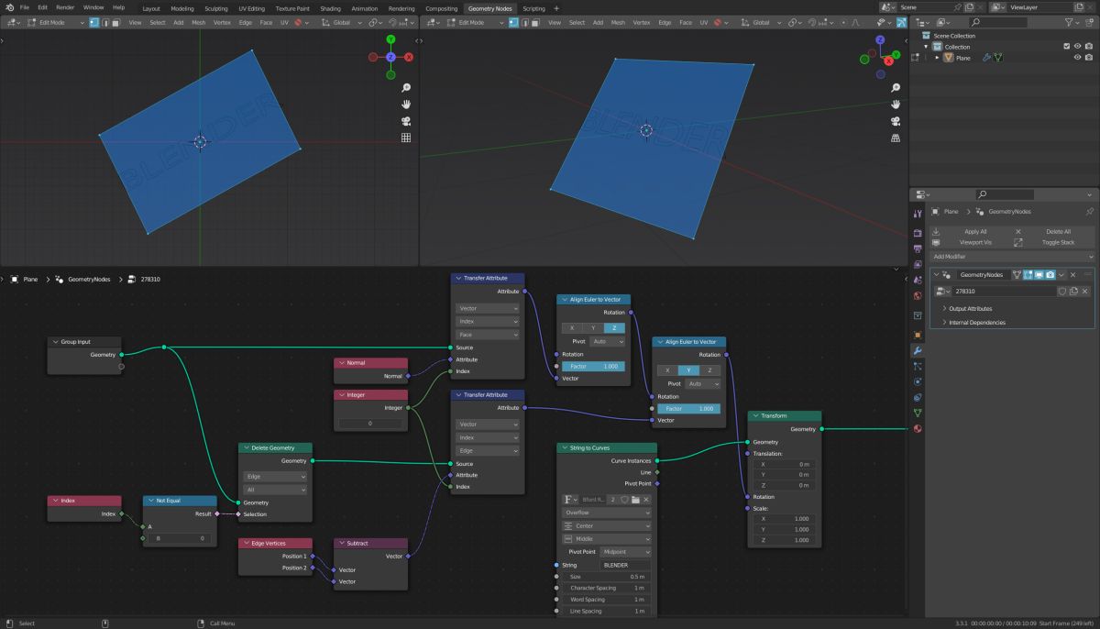Open Overflow dropdown in String to Curves

[x=606, y=513]
